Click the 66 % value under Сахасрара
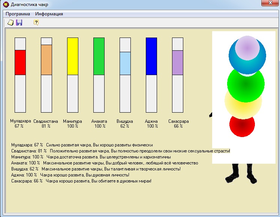 (x=178, y=126)
